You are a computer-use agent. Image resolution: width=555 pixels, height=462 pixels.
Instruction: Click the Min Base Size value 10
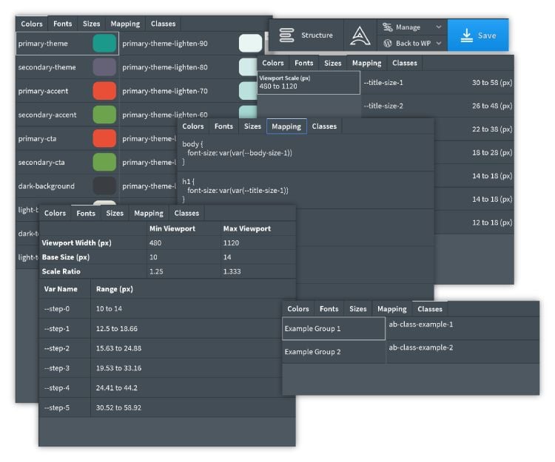click(153, 257)
